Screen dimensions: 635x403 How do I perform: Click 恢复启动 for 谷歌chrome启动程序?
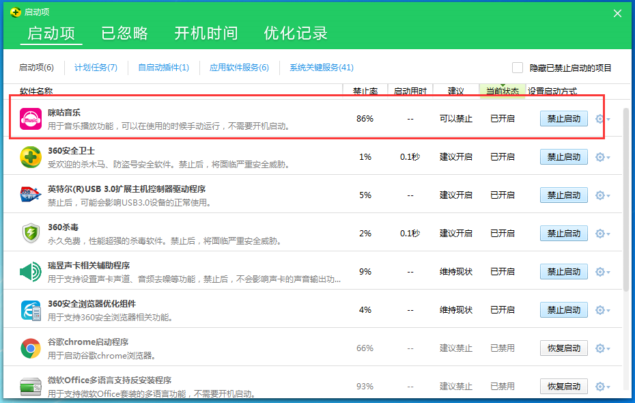[x=564, y=348]
